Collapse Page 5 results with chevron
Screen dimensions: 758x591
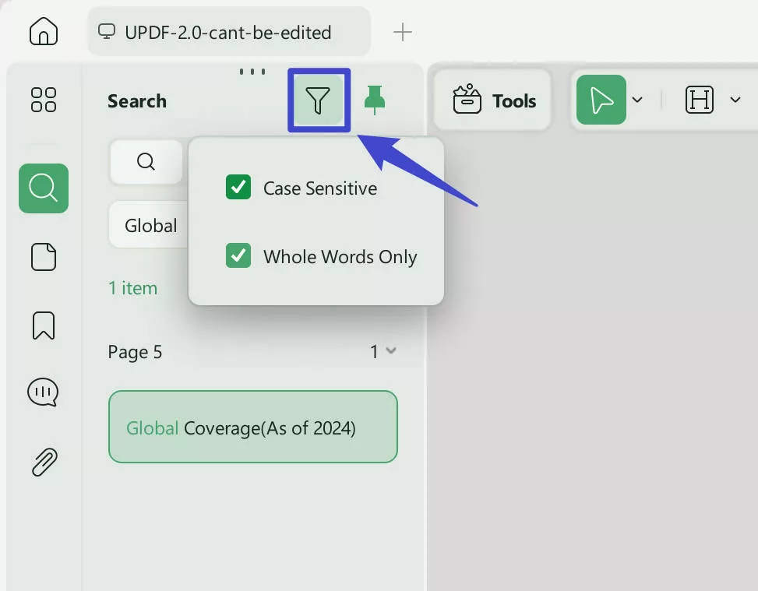[x=391, y=350]
